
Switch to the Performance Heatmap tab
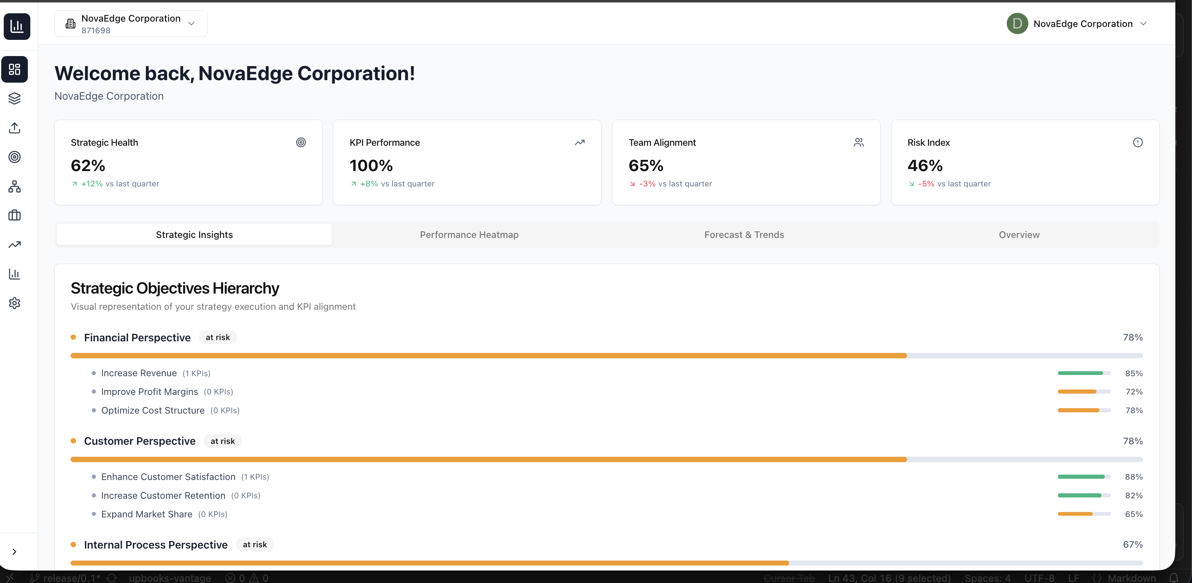(x=469, y=235)
